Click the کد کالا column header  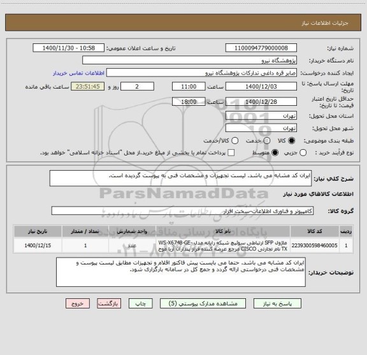tap(315, 231)
